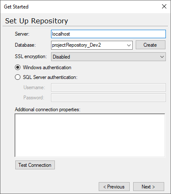Viewport: 171px width, 194px height.
Task: Click the Get Started title bar text
Action: click(16, 7)
